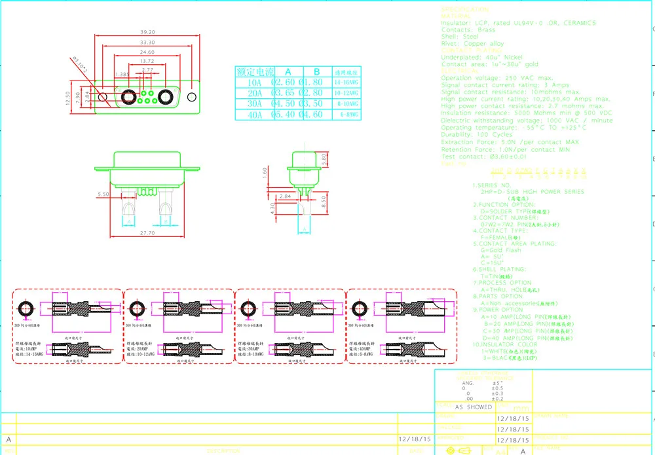Click the '2HP=D-SUB HIGH POWER SERIES' note

coord(533,192)
